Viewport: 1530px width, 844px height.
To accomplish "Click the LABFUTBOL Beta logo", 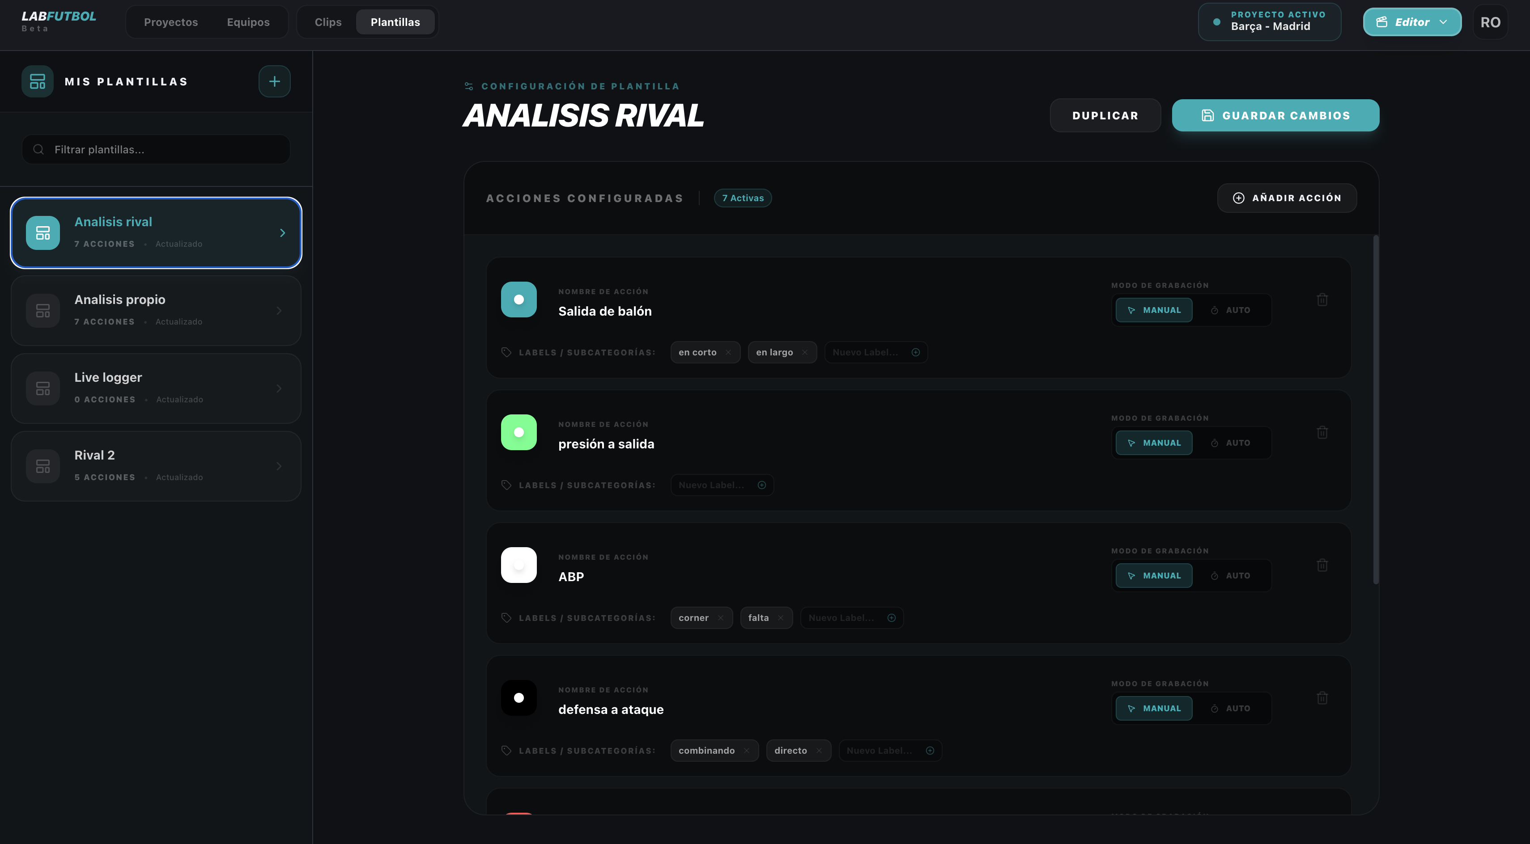I will [x=59, y=21].
